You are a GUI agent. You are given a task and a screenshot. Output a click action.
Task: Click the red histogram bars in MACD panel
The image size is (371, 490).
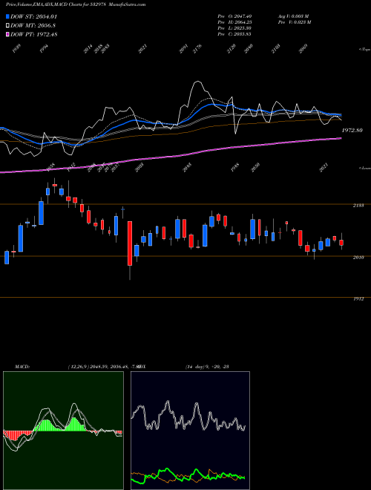[18, 435]
